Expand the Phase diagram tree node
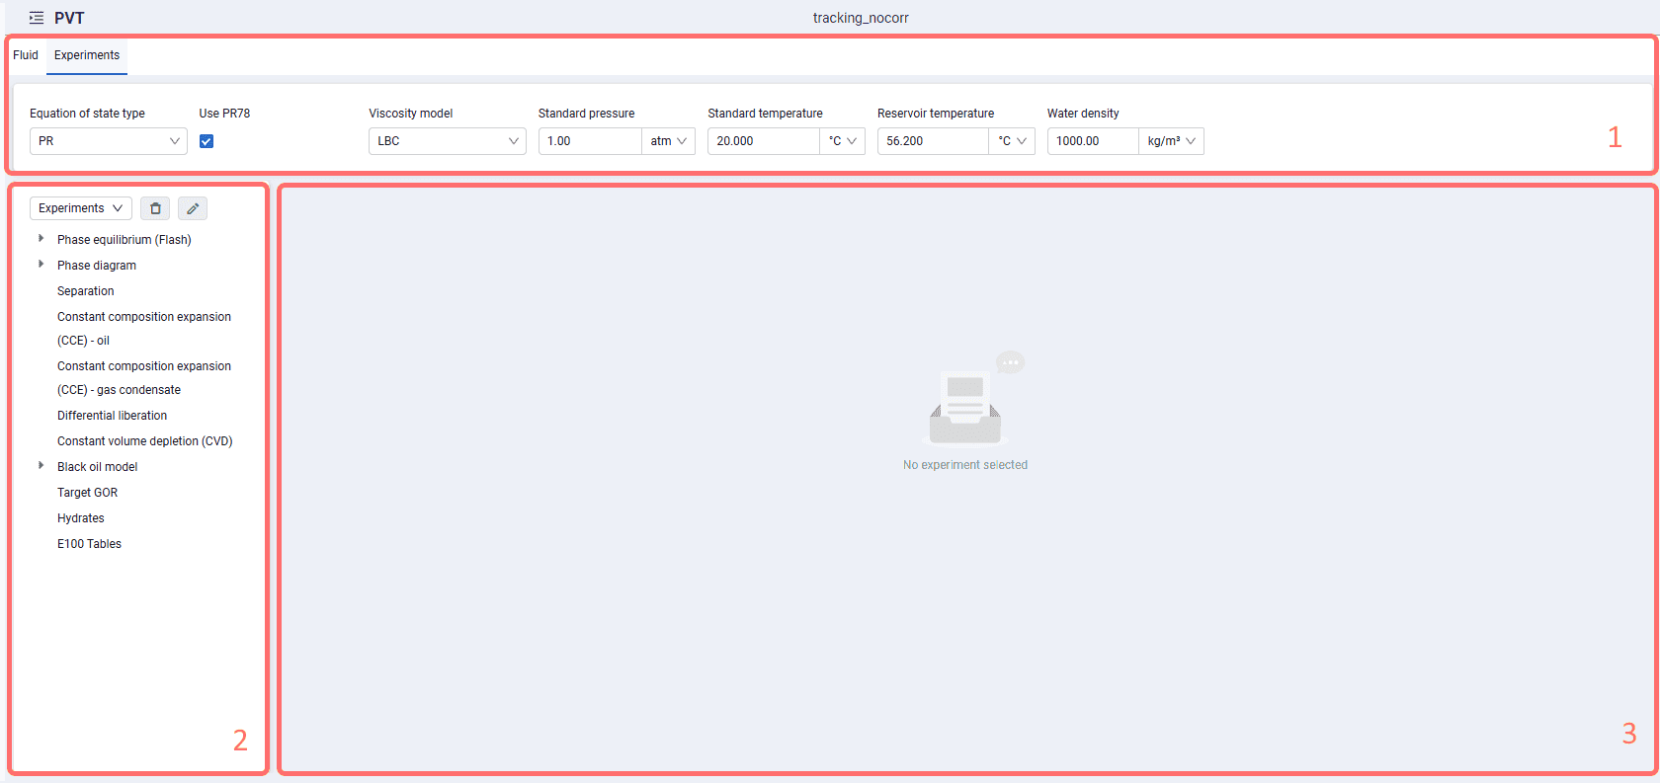Viewport: 1660px width, 783px height. [x=41, y=265]
